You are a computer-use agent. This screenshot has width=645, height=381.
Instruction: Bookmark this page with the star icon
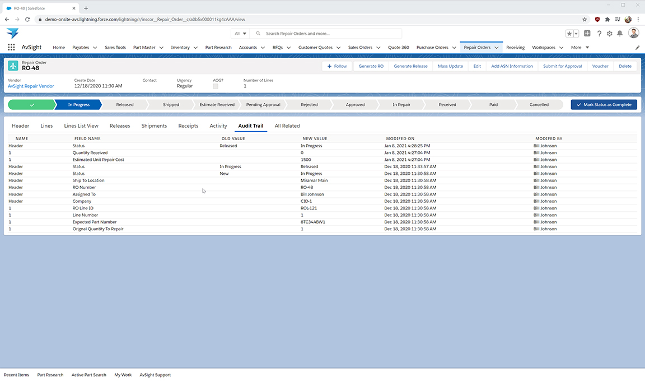click(584, 20)
